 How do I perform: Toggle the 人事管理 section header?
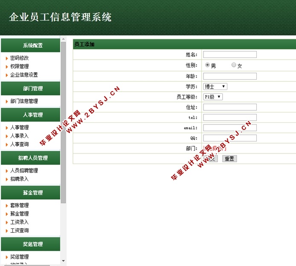tap(31, 115)
